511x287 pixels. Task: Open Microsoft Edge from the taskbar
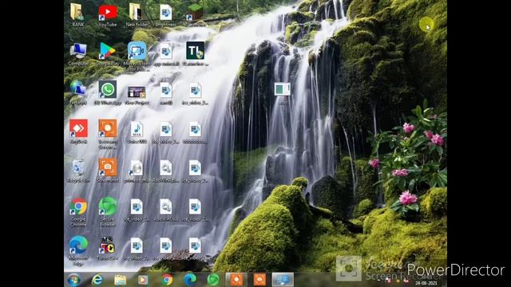click(190, 280)
